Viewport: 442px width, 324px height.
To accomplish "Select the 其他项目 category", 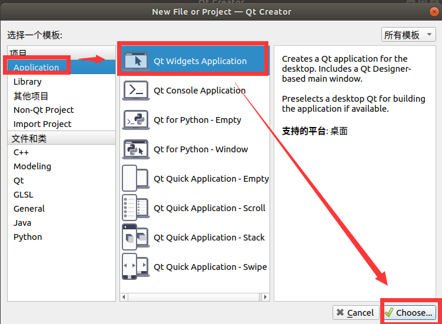I will tap(61, 96).
